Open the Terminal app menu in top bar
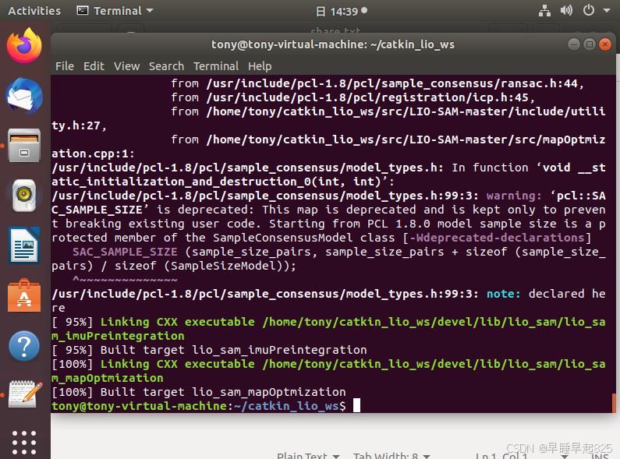The image size is (620, 459). 115,11
